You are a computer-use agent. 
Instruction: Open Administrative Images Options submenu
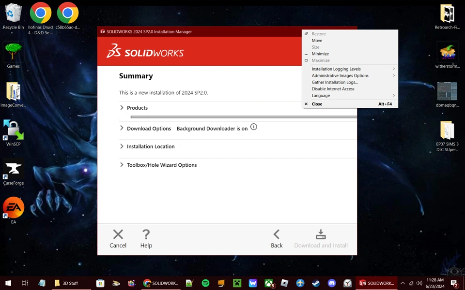(350, 75)
